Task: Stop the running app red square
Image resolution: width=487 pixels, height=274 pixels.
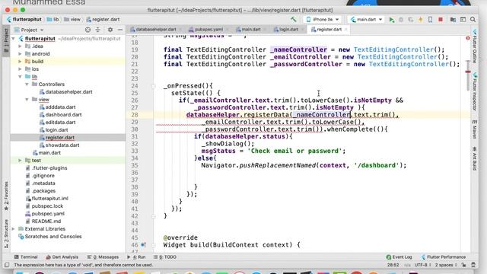Action: (x=440, y=20)
